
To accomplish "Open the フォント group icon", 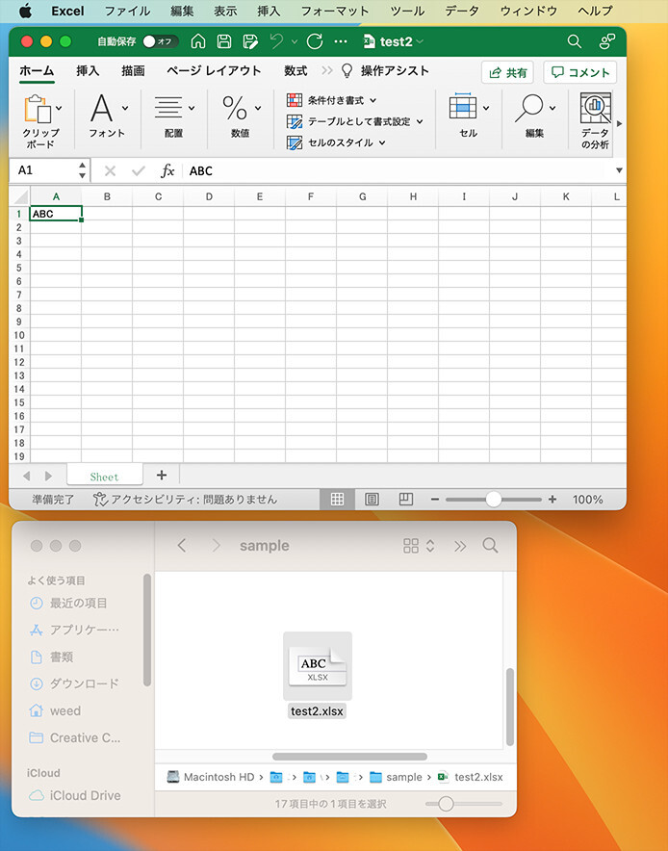I will (102, 108).
